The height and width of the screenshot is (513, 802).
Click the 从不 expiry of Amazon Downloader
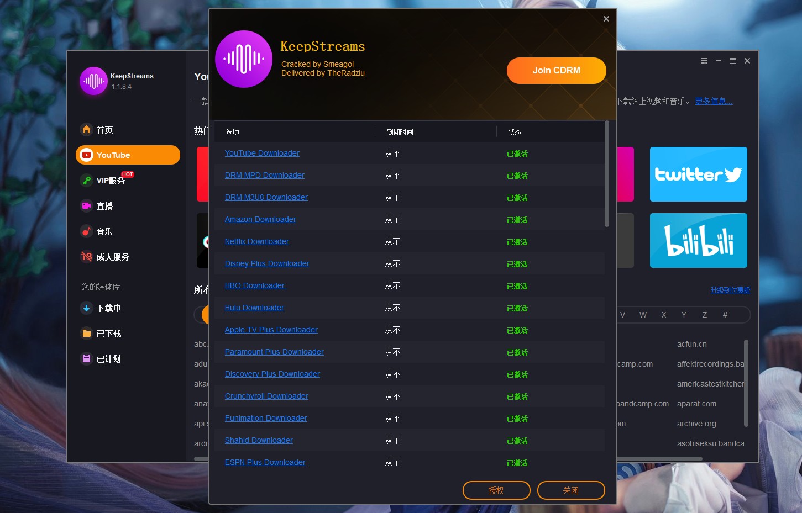pos(393,219)
